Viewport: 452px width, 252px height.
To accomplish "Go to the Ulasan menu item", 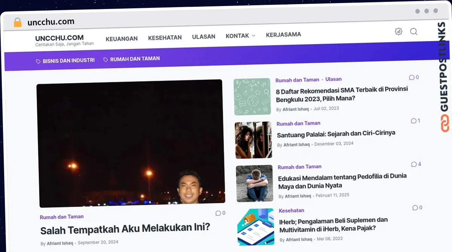I will (x=204, y=36).
